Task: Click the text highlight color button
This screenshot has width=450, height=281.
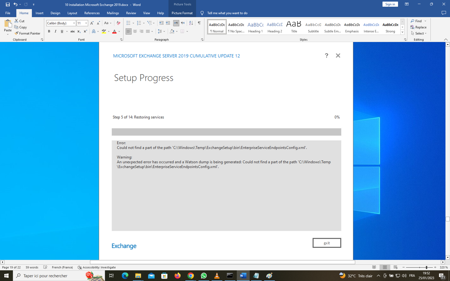Action: 104,31
